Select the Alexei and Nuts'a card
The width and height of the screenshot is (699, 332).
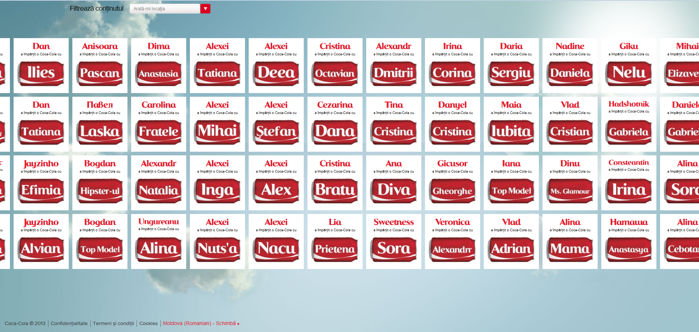tap(217, 241)
